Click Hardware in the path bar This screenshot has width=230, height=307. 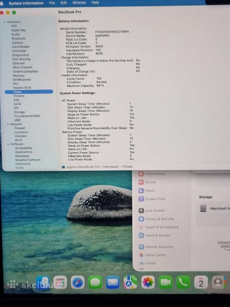click(111, 166)
